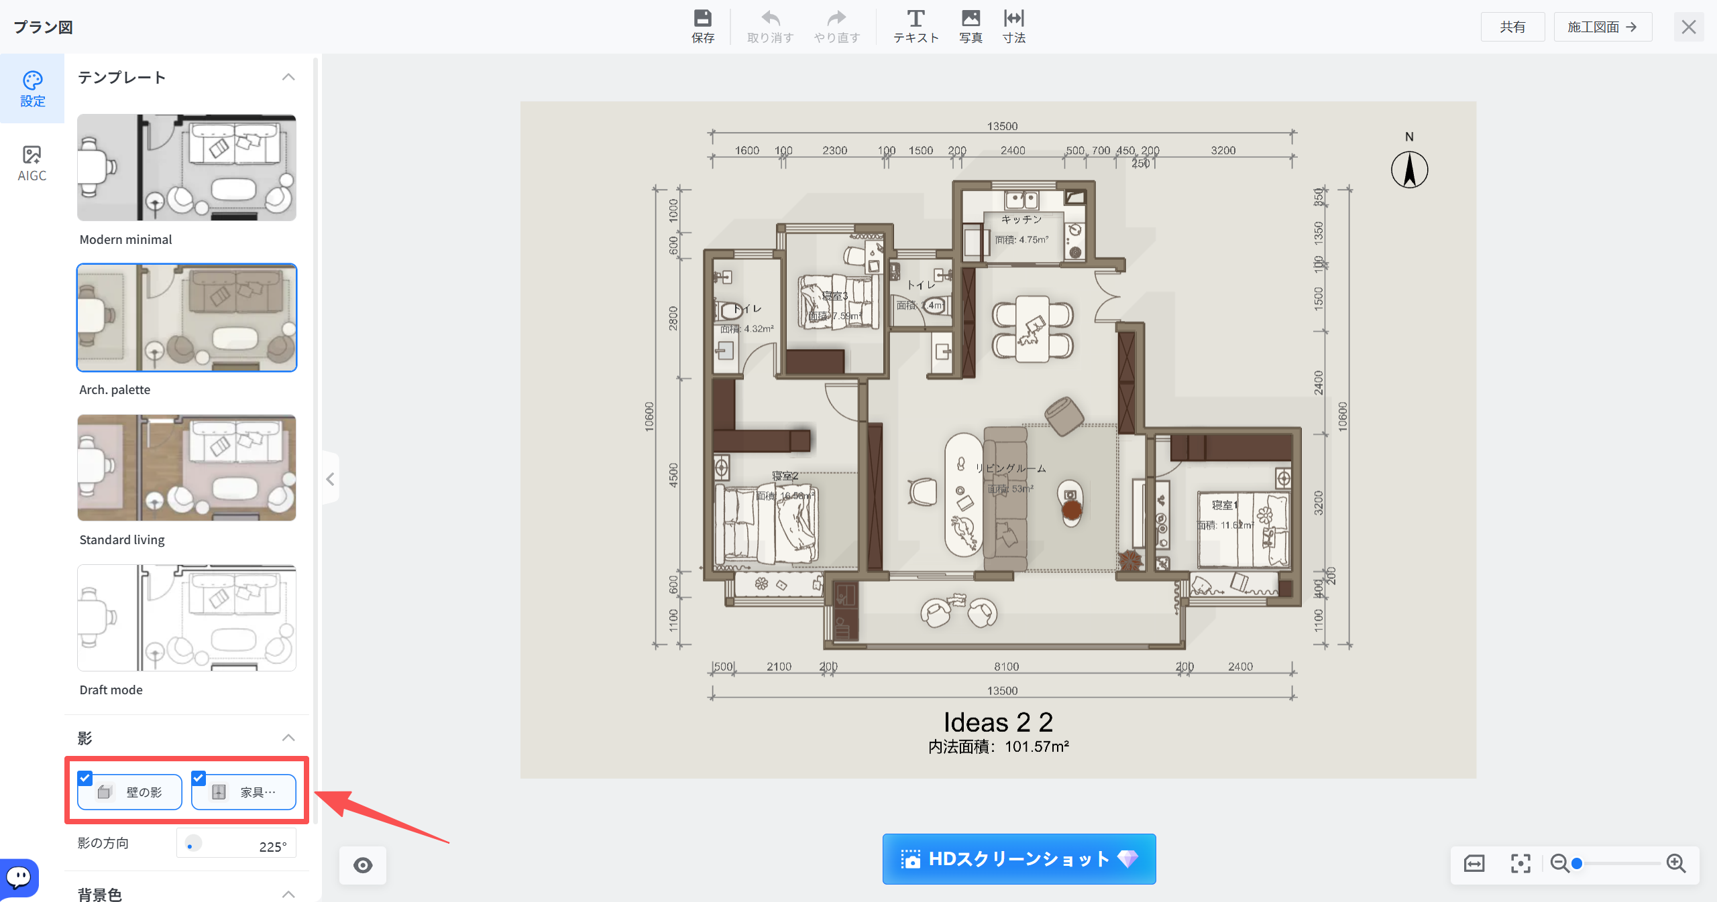
Task: Open the 設定 settings tab
Action: (x=32, y=89)
